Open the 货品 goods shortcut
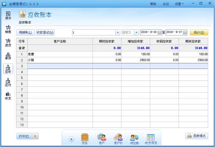Screen dimensions: 215x147 click(x=85, y=139)
